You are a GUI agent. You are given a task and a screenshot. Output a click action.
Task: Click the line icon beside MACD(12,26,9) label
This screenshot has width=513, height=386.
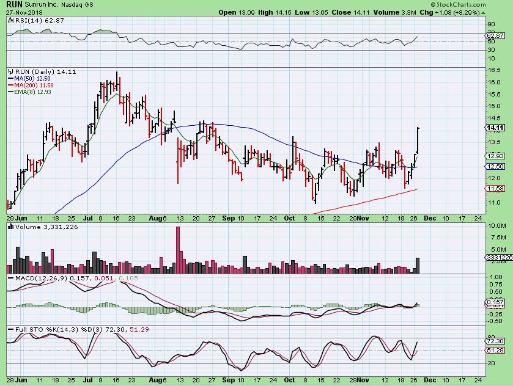point(10,278)
